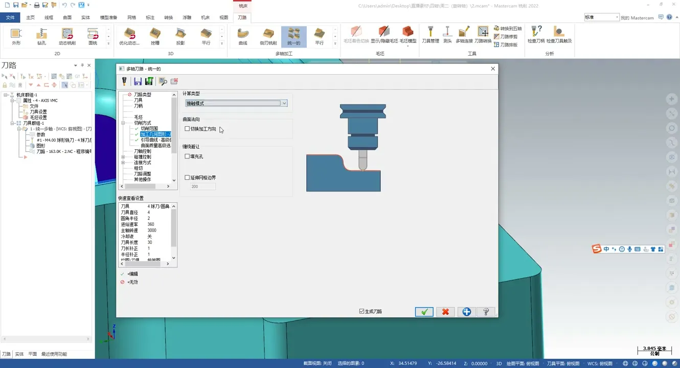Viewport: 680px width, 368px height.
Task: Switch to the 曲面 ribbon tab
Action: tap(67, 17)
